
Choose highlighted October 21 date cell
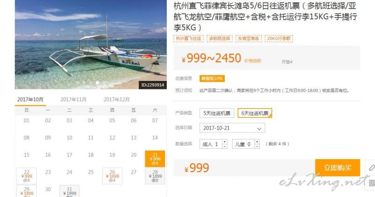click(155, 159)
